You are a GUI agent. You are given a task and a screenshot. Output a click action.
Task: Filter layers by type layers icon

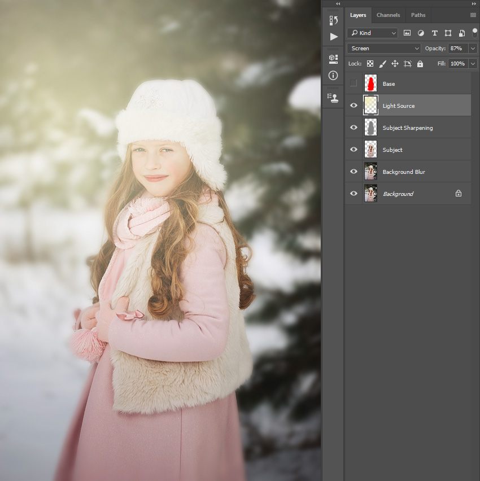coord(435,33)
